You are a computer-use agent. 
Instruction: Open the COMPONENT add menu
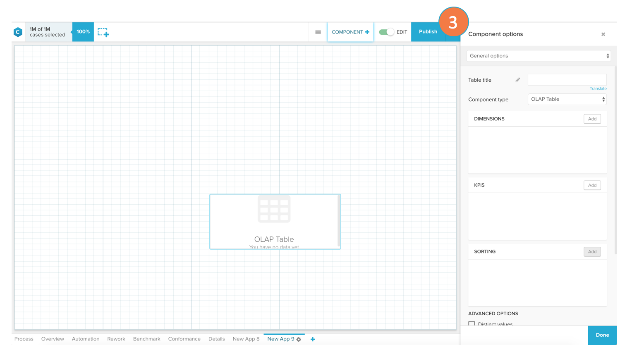coord(350,32)
